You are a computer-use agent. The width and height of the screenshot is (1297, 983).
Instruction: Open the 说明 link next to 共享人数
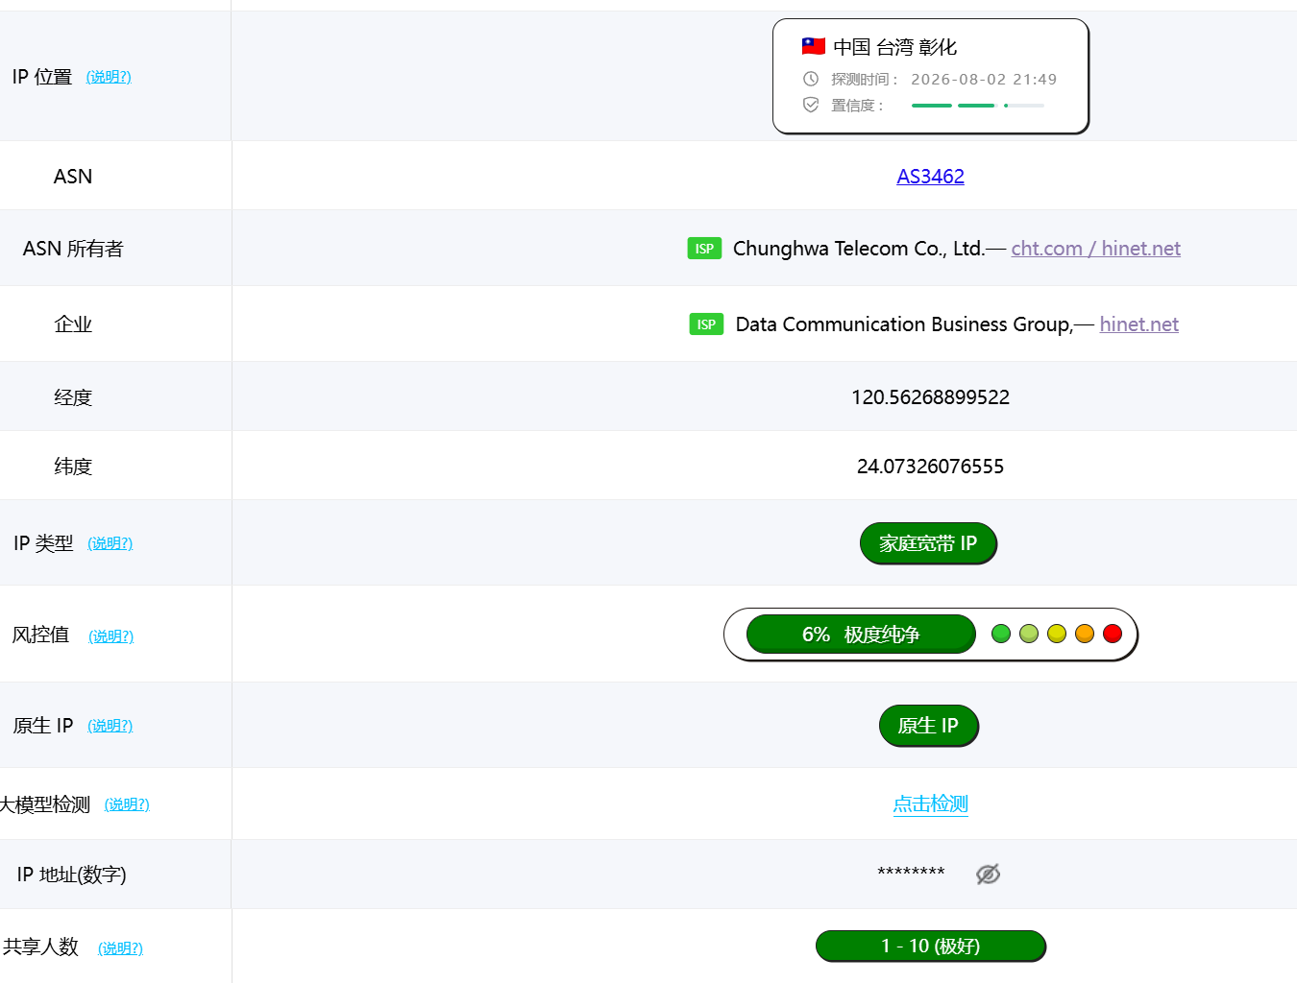point(120,948)
